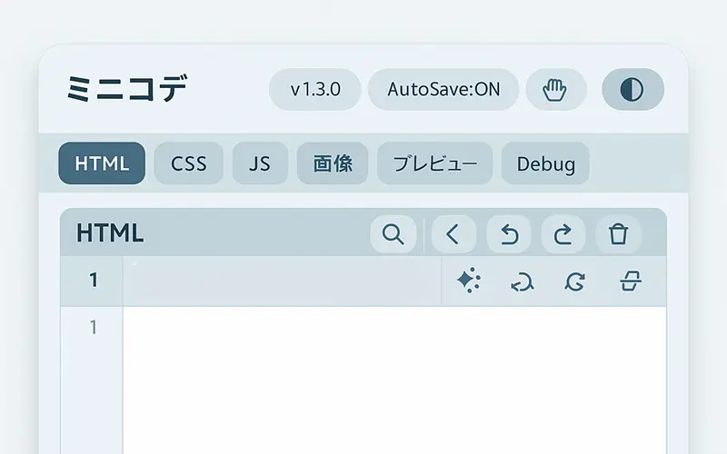Select the JS tab

pyautogui.click(x=260, y=163)
